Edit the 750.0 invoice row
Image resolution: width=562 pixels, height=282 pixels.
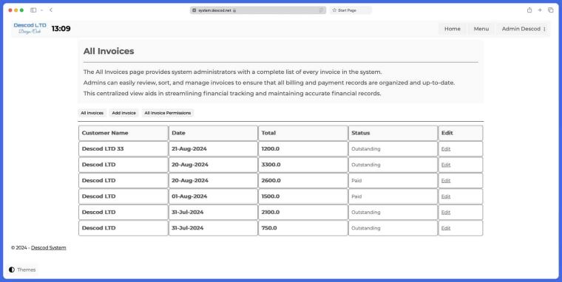pyautogui.click(x=445, y=228)
